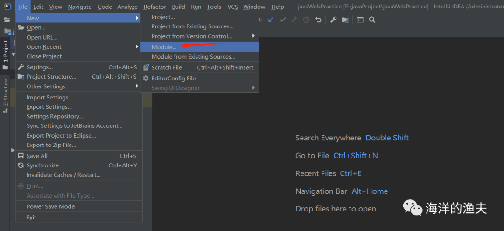The height and width of the screenshot is (231, 504).
Task: Toggle Power Save Mode in File menu
Action: pos(79,207)
